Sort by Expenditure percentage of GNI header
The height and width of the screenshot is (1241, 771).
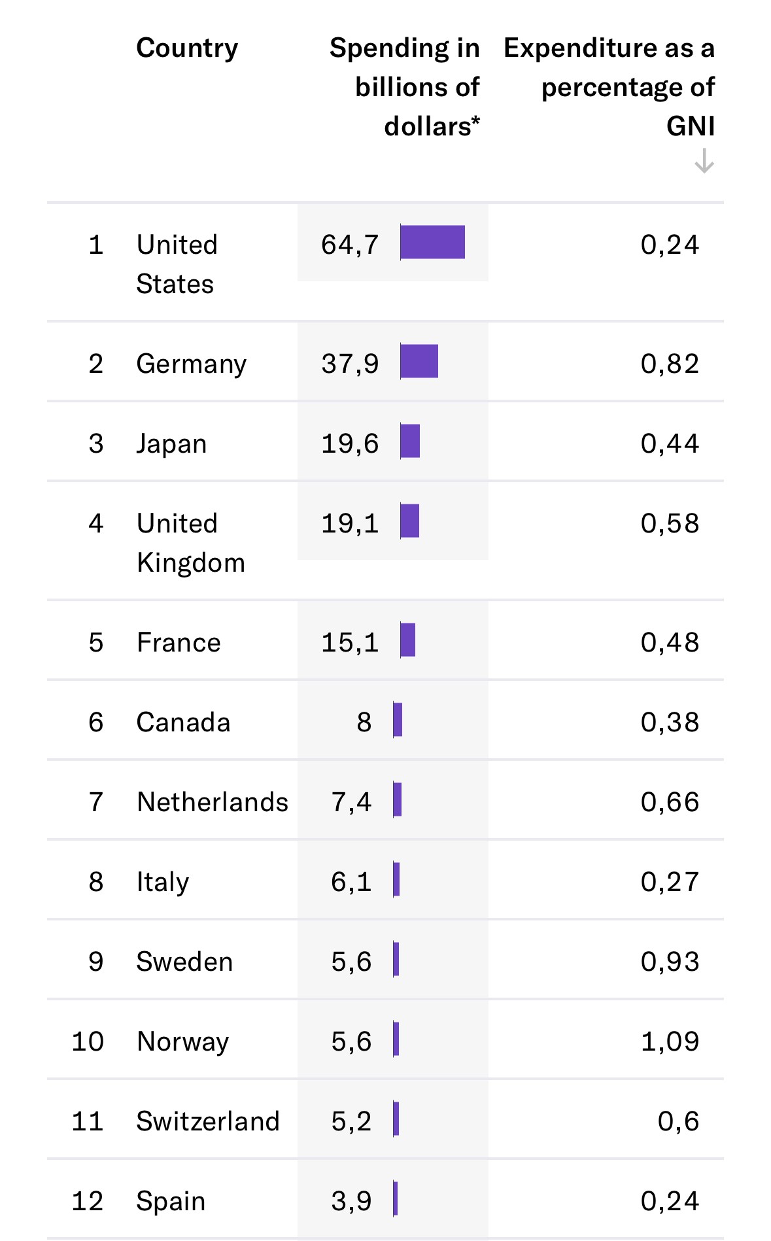pos(609,87)
